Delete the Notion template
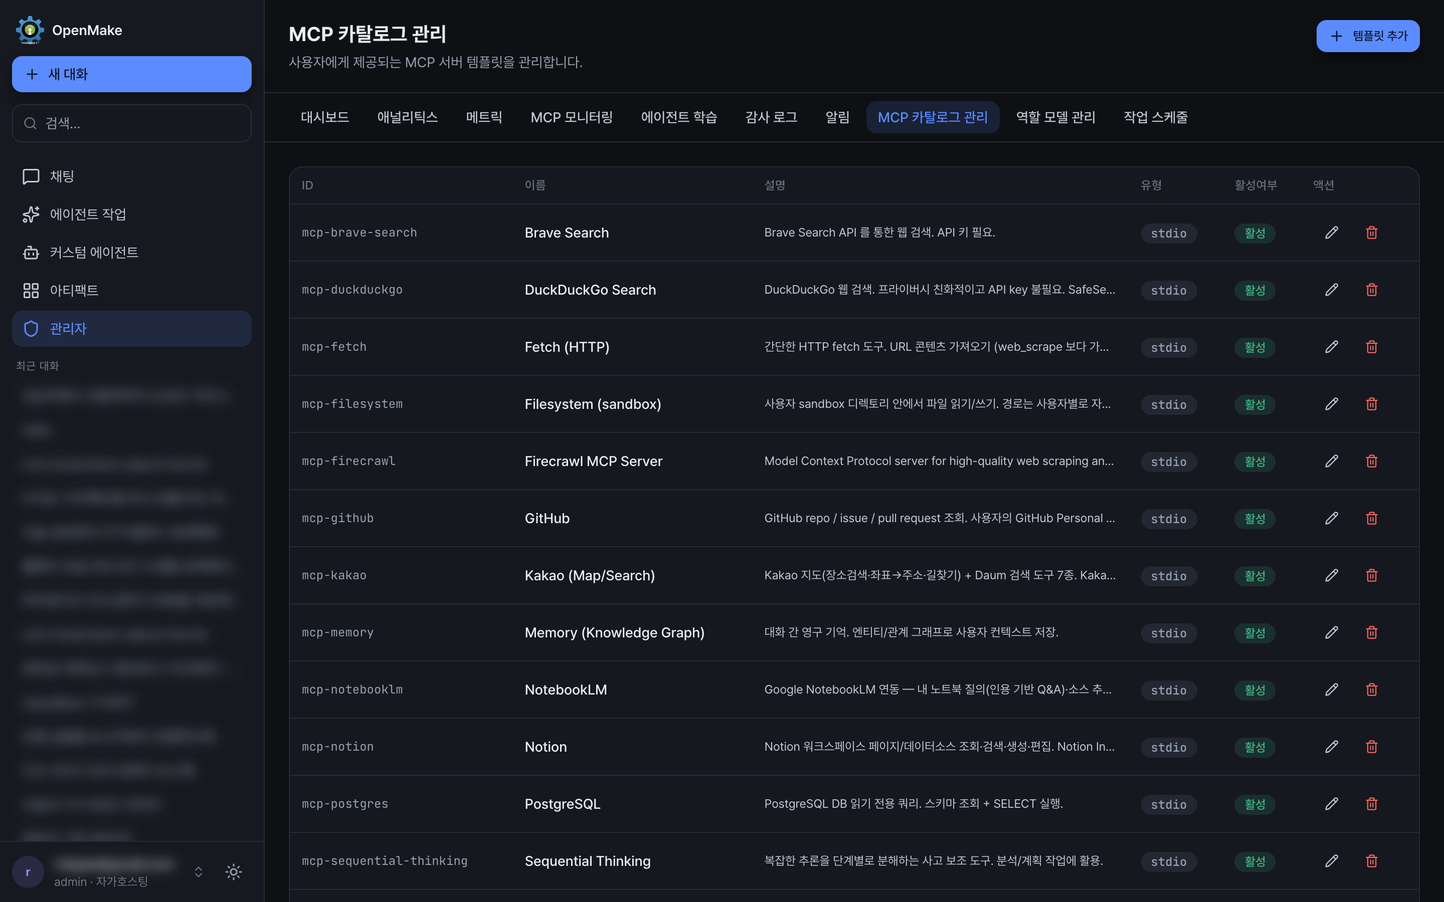 [x=1371, y=747]
